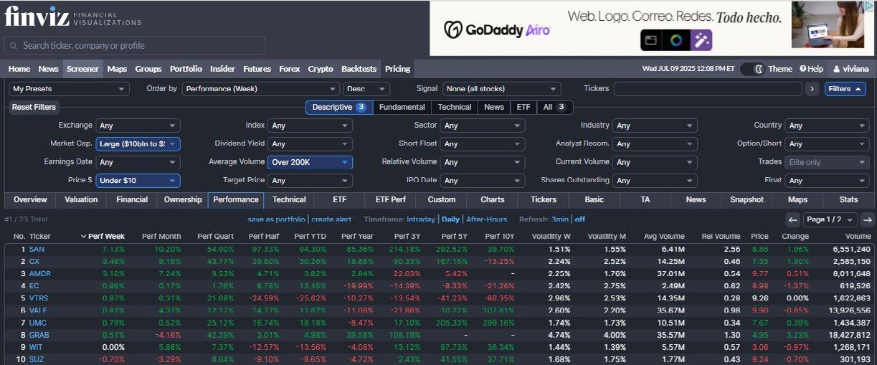Collapse the Filters panel button
The width and height of the screenshot is (877, 365).
coord(845,89)
